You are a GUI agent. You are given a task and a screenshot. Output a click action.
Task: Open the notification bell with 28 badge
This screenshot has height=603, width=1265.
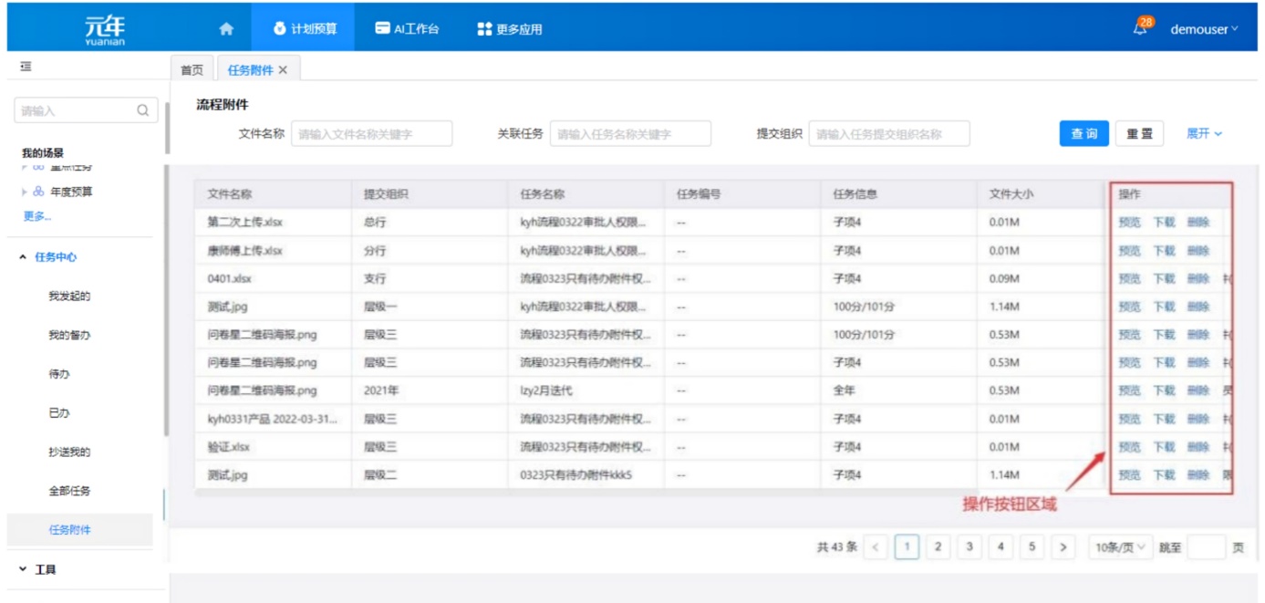1140,29
